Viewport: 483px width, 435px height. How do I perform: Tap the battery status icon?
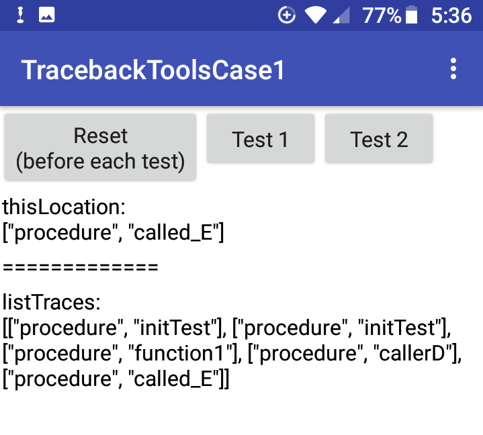[412, 15]
